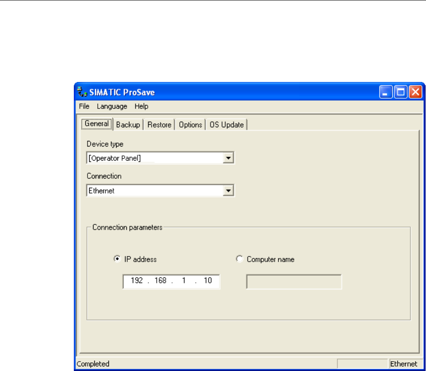The width and height of the screenshot is (426, 371).
Task: Select the Computer name radio button
Action: point(239,259)
